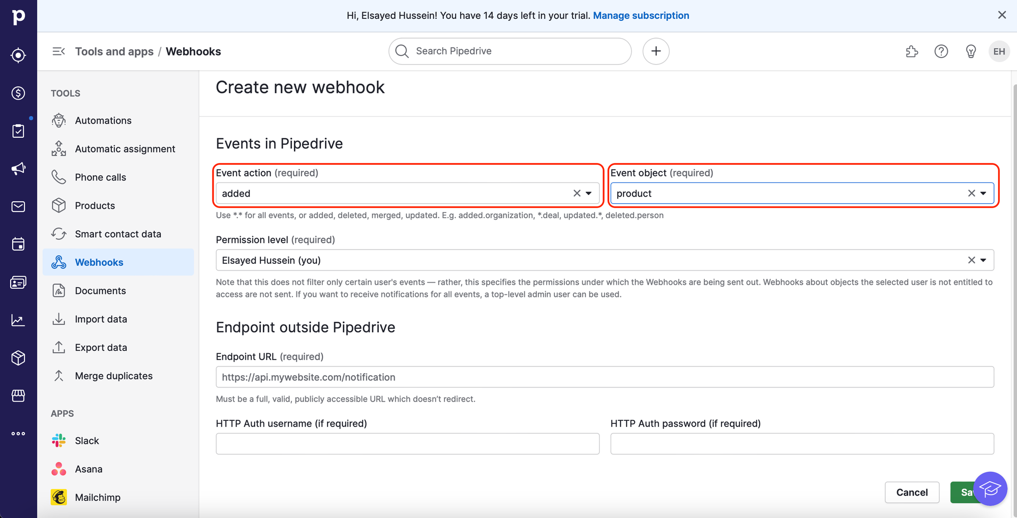Select Automations in the Tools menu
Image resolution: width=1017 pixels, height=518 pixels.
click(x=103, y=120)
